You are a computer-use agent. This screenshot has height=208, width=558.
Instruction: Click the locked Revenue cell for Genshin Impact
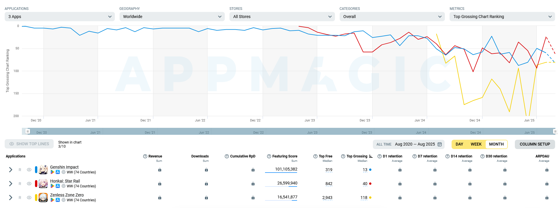tap(160, 170)
